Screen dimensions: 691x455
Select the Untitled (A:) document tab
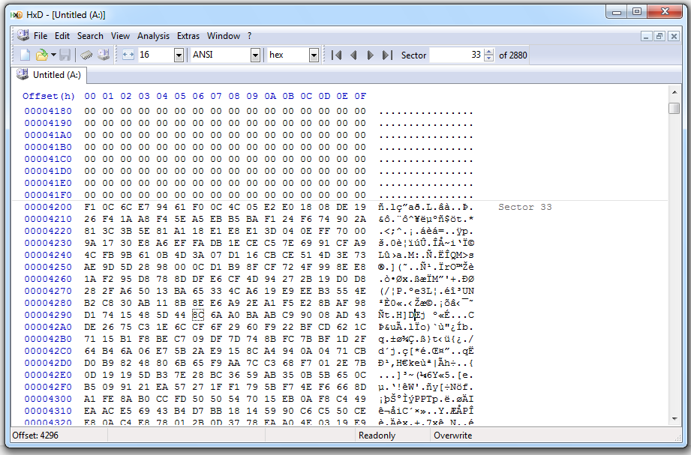(x=49, y=75)
